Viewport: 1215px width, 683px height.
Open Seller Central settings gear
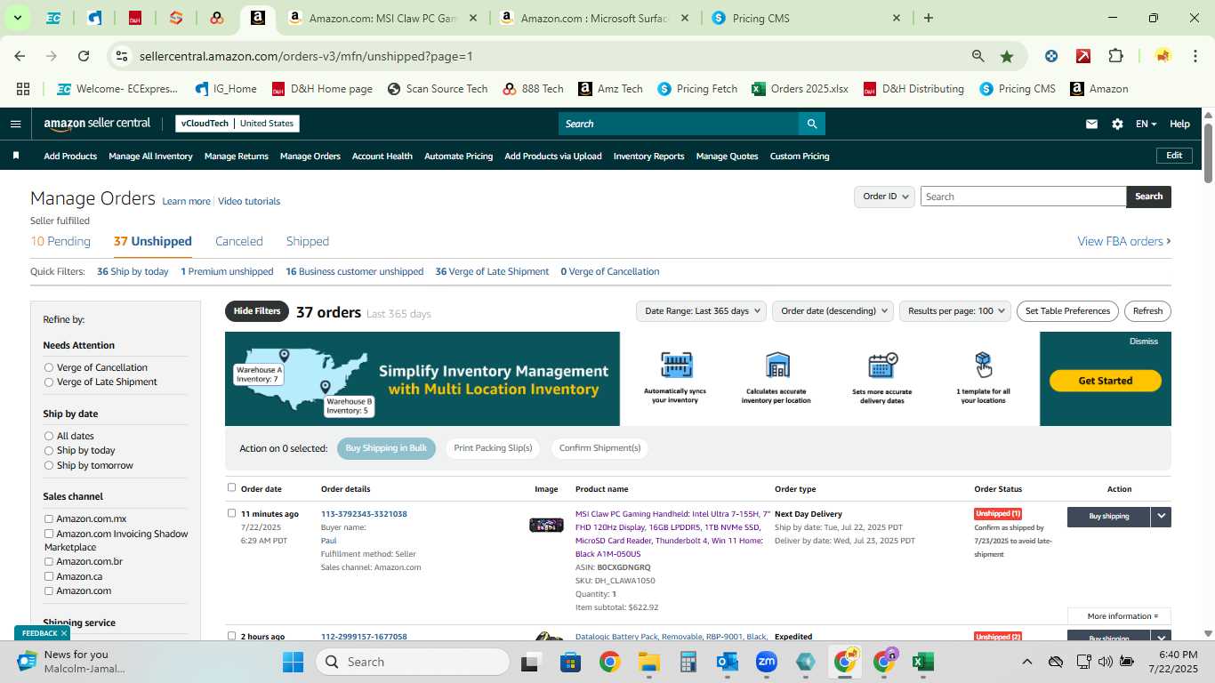(1117, 125)
